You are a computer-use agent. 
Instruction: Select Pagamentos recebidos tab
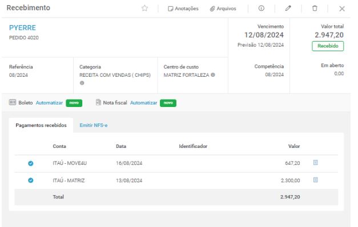click(x=41, y=125)
